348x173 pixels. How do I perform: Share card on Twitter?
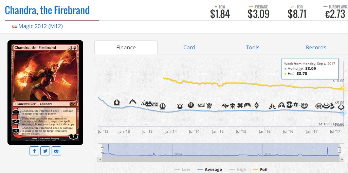(x=45, y=151)
